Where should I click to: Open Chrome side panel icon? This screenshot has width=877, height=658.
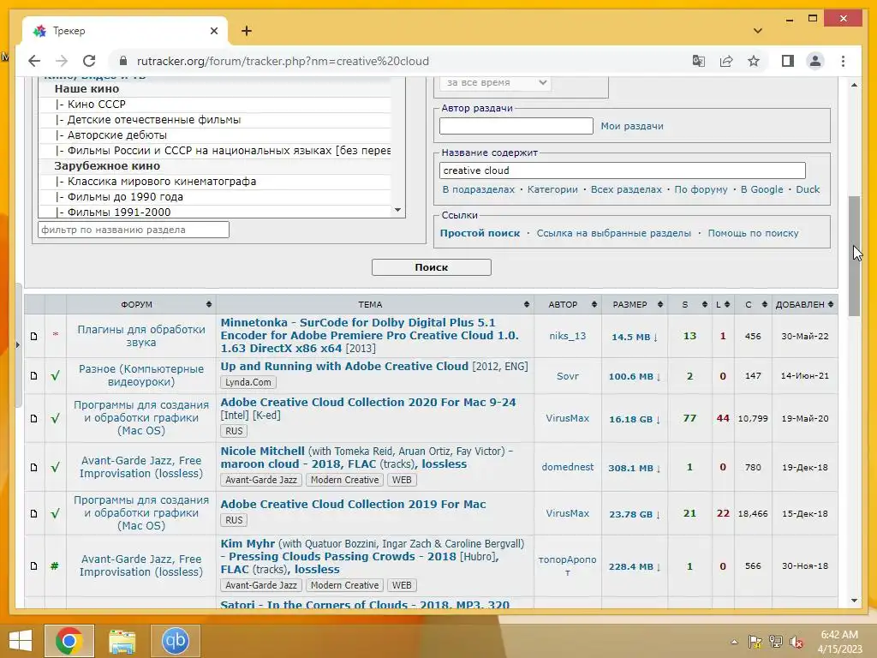(x=788, y=61)
